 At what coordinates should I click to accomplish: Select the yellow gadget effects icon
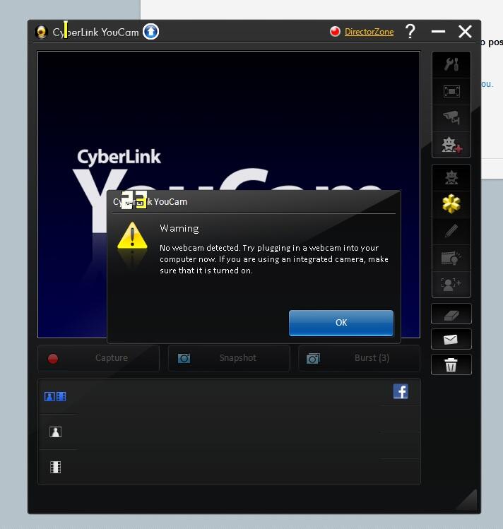pyautogui.click(x=451, y=204)
